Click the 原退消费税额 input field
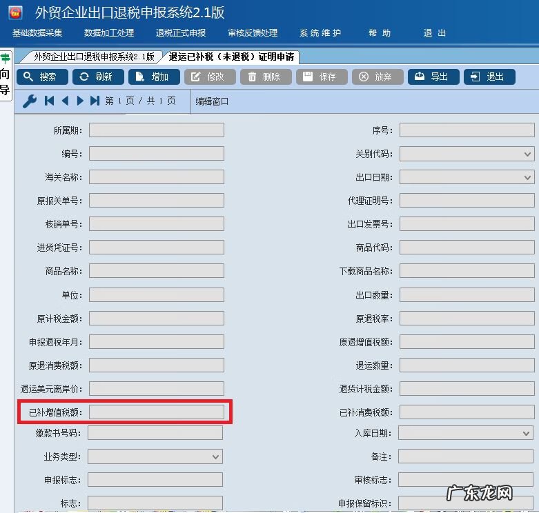Viewport: 539px width, 513px height. pos(157,365)
